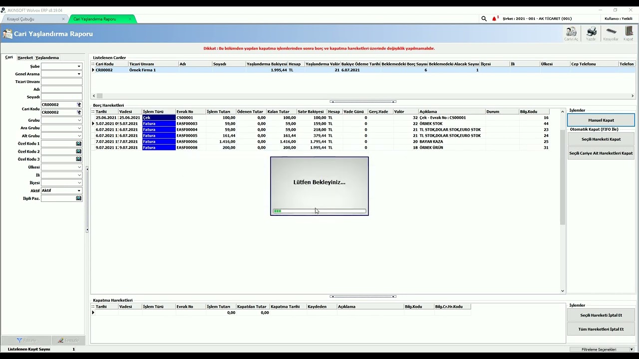Screen dimensions: 639x359
Task: Click the Listelenen Cariler grid options icon
Action: [93, 64]
